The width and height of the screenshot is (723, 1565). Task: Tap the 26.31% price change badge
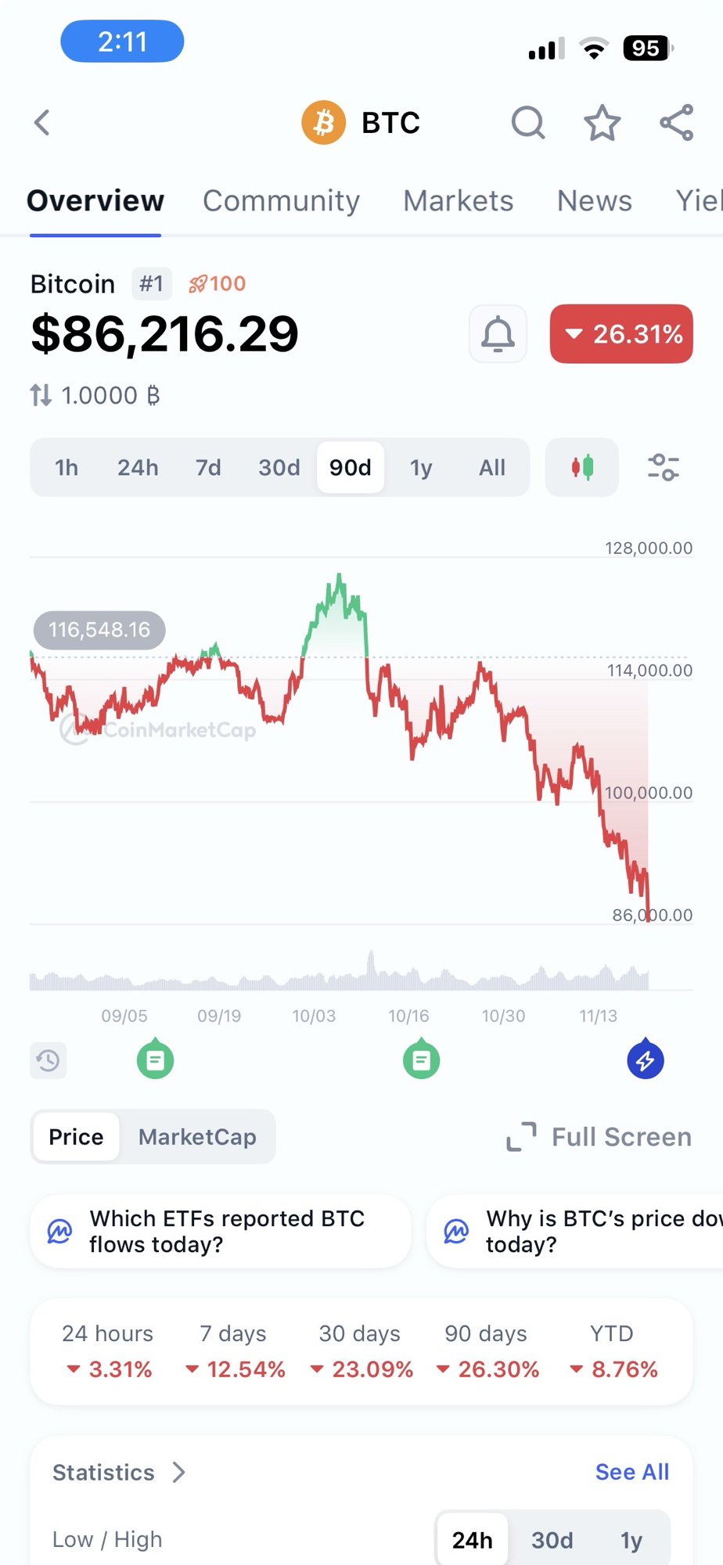pyautogui.click(x=621, y=334)
